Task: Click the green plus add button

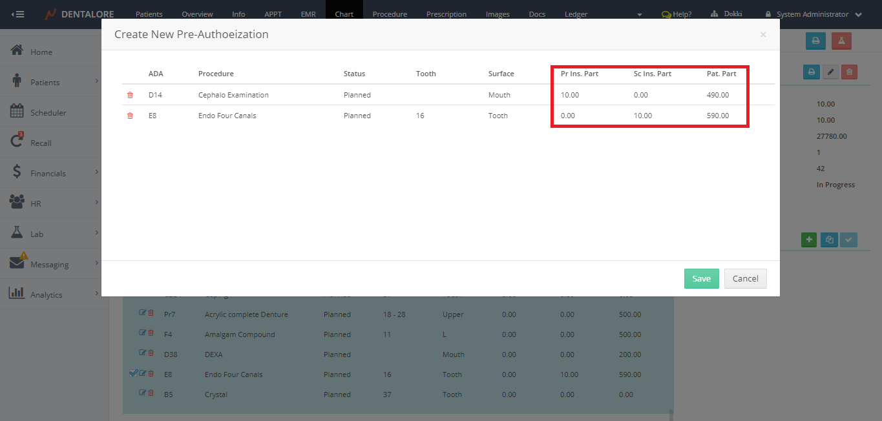Action: [x=809, y=240]
